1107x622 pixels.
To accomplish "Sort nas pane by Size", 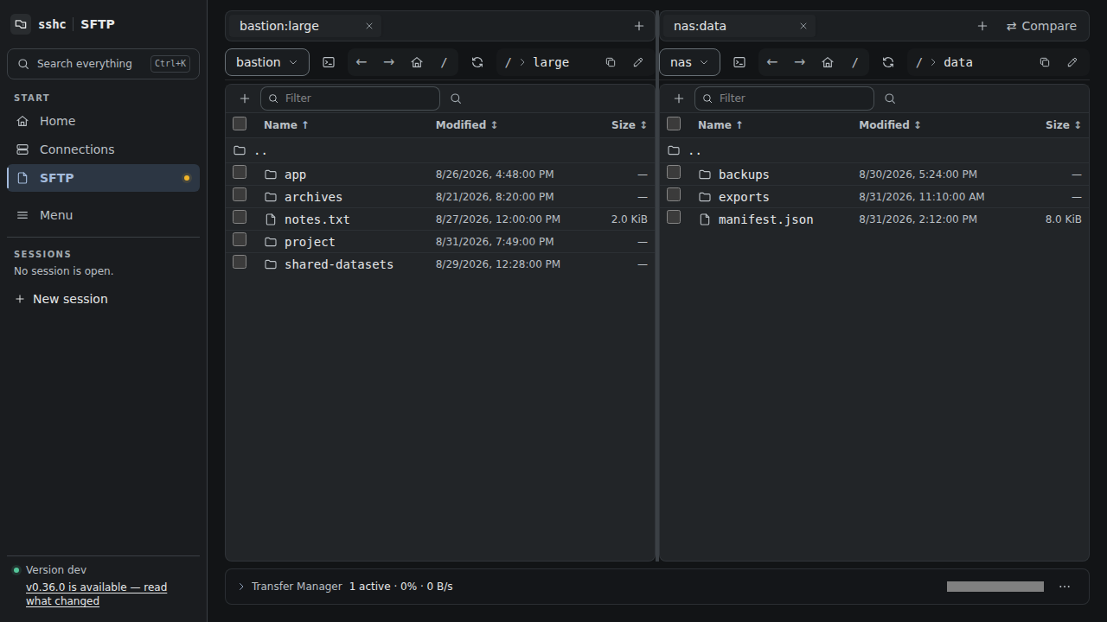I will coord(1064,125).
